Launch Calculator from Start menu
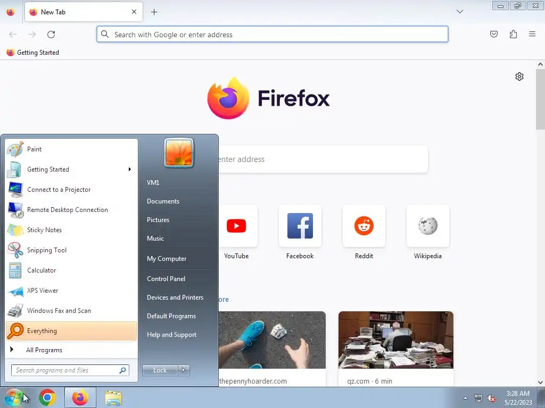Image resolution: width=545 pixels, height=408 pixels. tap(71, 270)
